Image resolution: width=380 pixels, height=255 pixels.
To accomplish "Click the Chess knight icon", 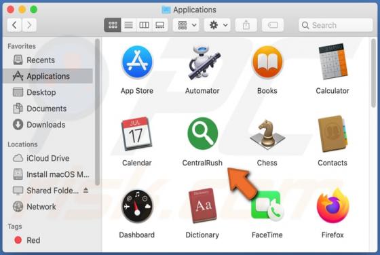I will coord(267,134).
